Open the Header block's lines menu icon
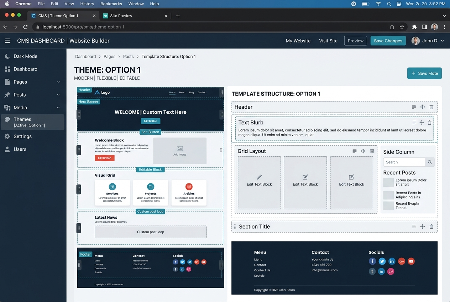450x302 pixels. 414,107
